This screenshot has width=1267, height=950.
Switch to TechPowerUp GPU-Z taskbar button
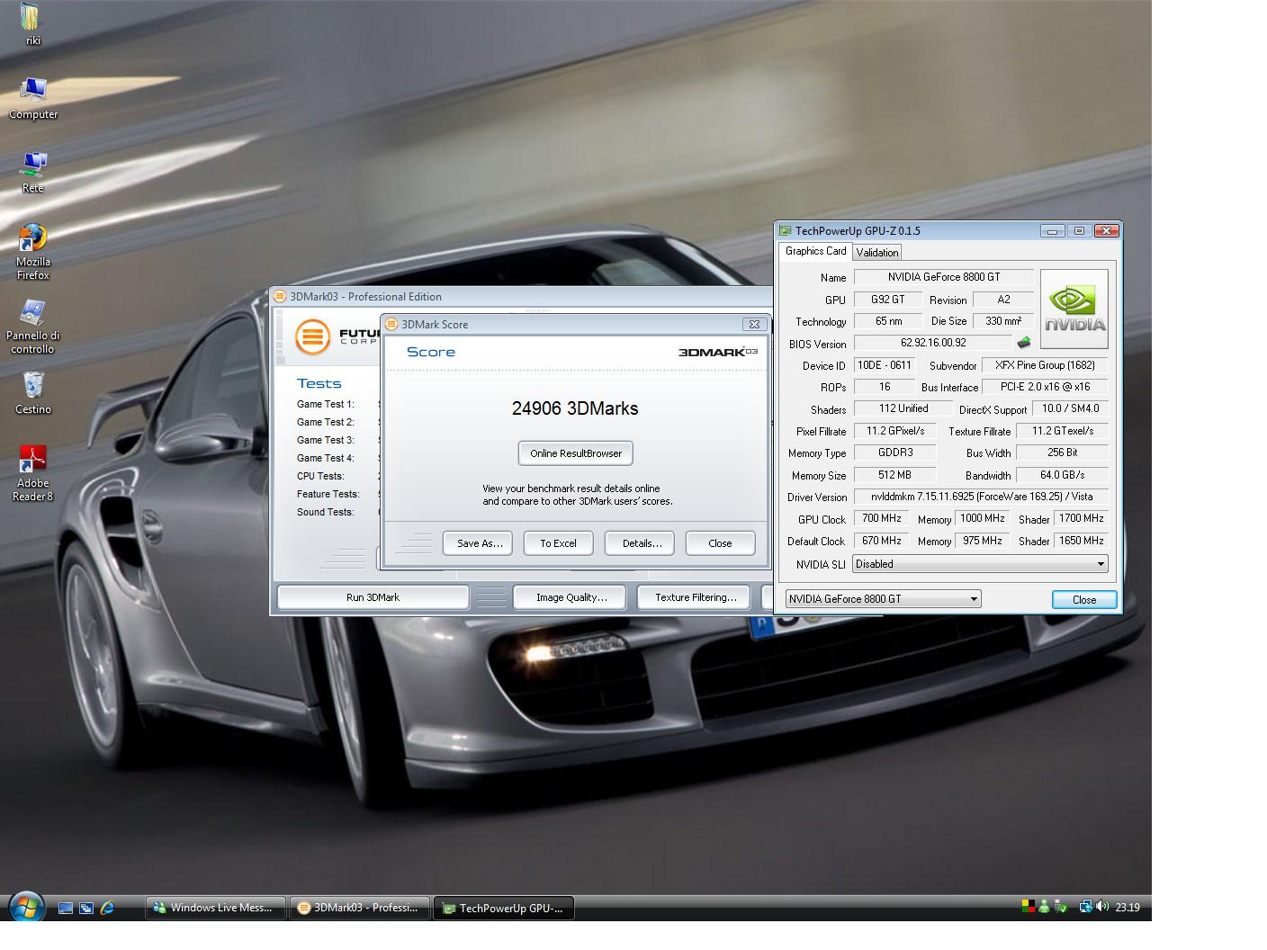[x=504, y=908]
